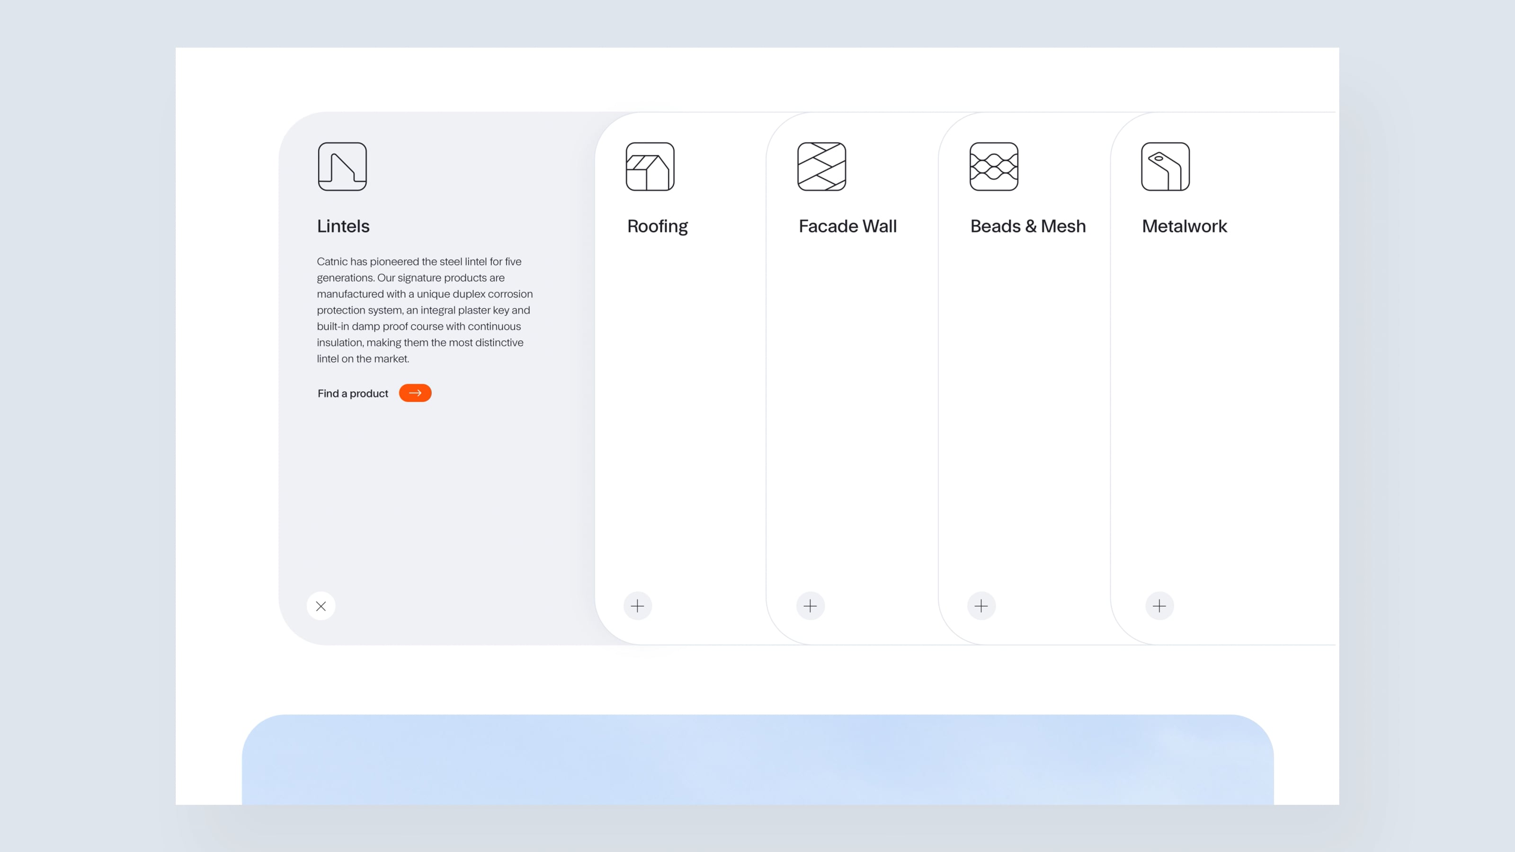Click the Lintels profile icon
This screenshot has height=852, width=1515.
point(342,167)
